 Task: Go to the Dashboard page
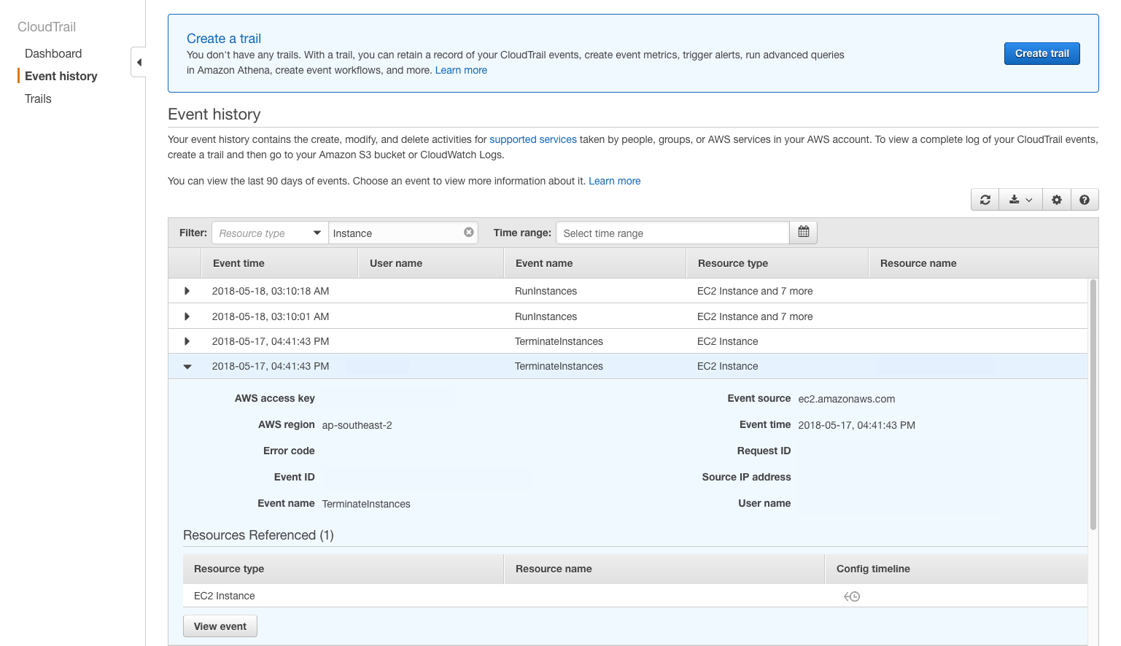click(53, 53)
